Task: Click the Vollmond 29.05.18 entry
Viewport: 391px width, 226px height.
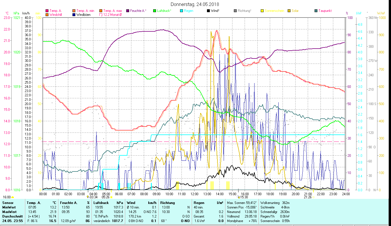Action: [242, 216]
